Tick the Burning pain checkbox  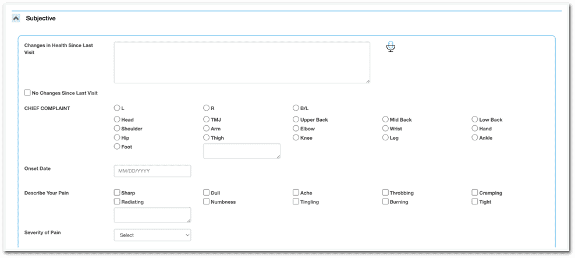click(x=385, y=202)
